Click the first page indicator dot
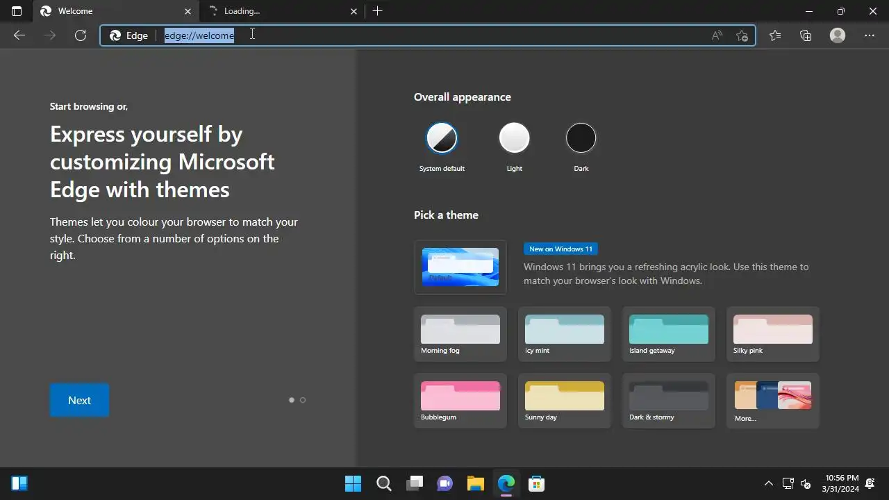 pyautogui.click(x=292, y=400)
